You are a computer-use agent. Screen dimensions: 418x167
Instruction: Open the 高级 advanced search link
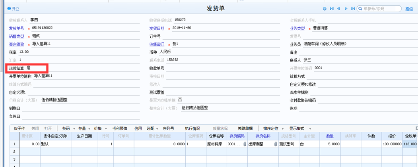click(x=409, y=9)
